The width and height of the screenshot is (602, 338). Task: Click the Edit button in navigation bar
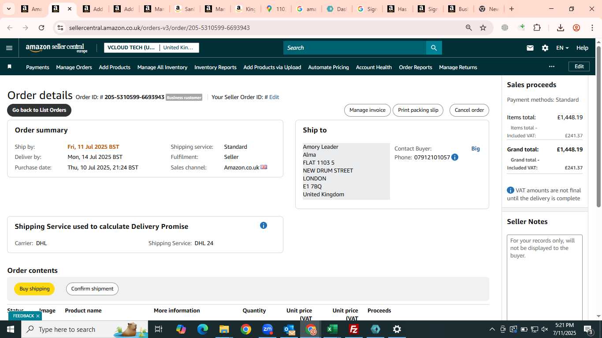(579, 66)
